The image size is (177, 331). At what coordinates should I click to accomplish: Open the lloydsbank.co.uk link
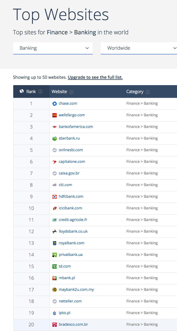click(x=73, y=231)
